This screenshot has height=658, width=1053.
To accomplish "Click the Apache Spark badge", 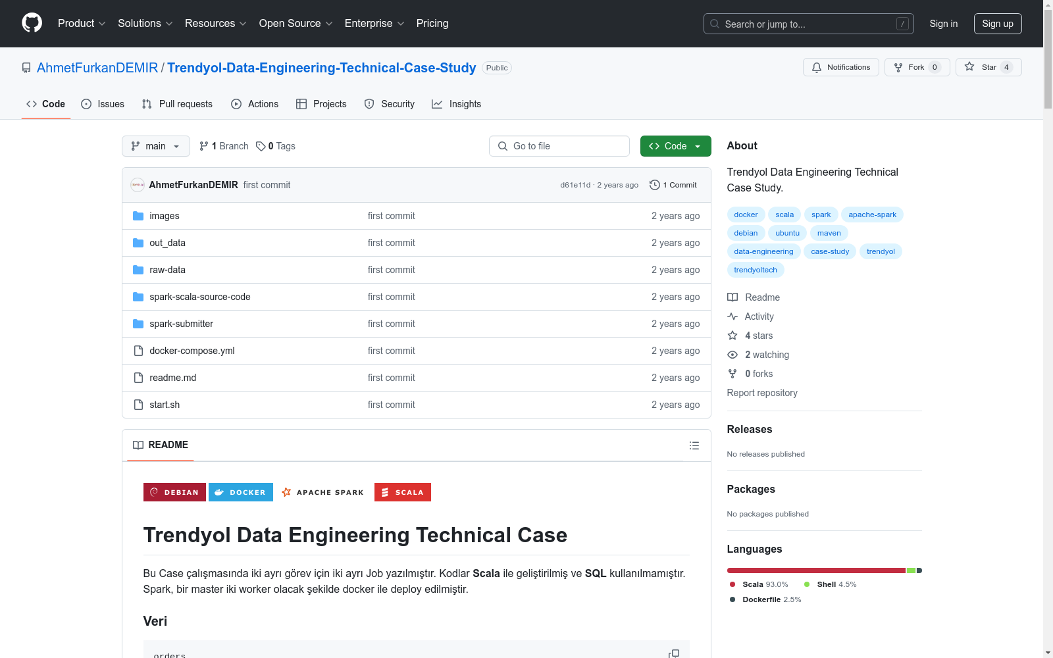I will point(324,492).
